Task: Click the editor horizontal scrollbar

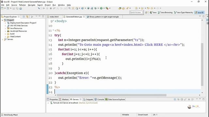Action: point(112,95)
